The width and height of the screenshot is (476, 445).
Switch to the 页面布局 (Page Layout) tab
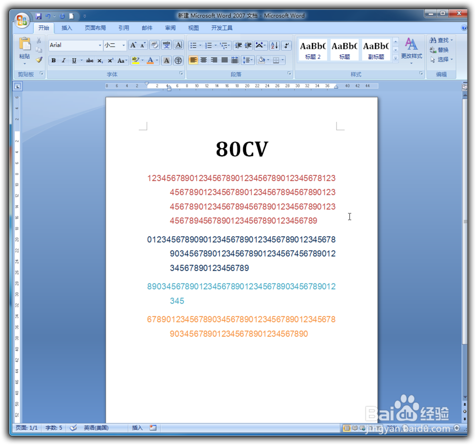click(95, 28)
